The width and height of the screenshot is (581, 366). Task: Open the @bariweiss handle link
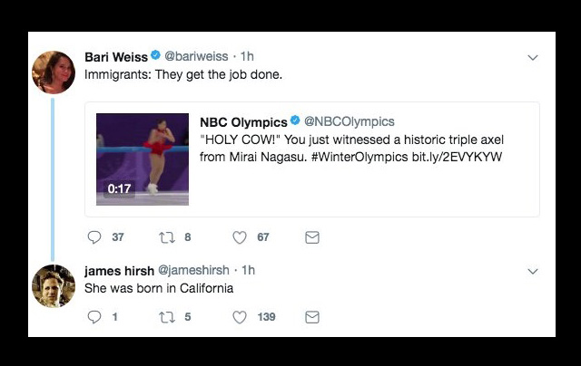point(196,56)
